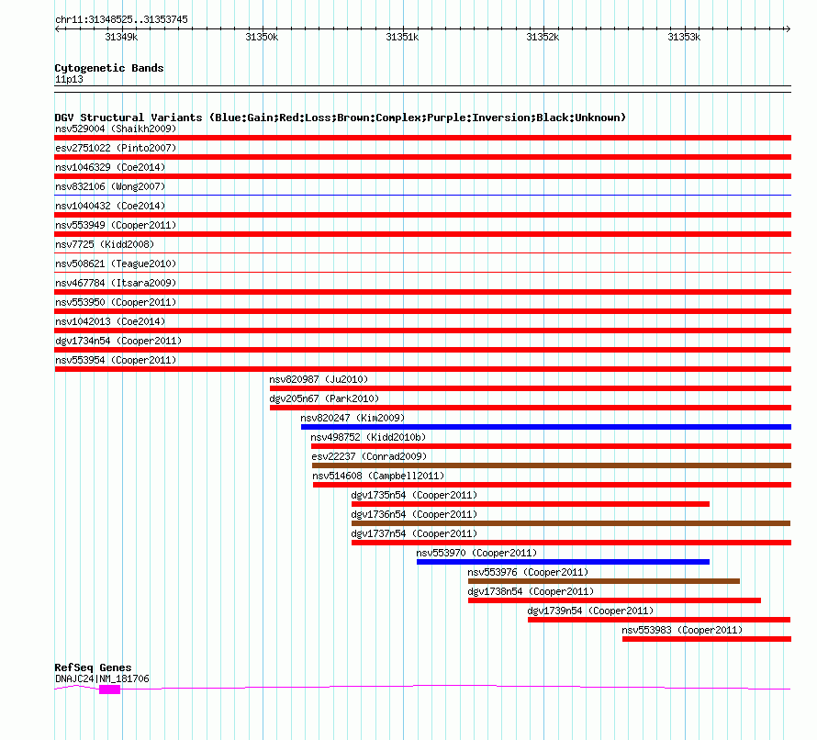
Task: Click the 31350k ruler position label
Action: [262, 37]
